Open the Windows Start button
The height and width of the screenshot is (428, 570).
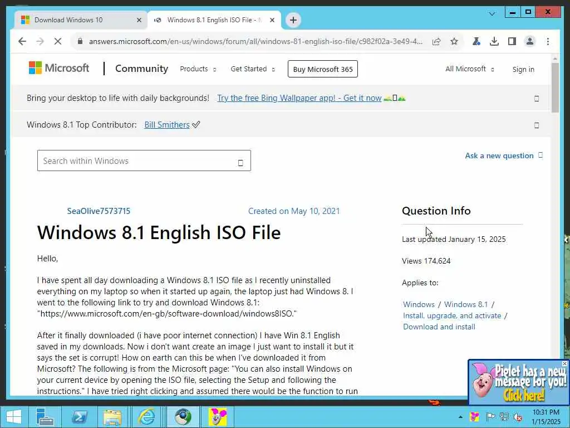point(14,417)
